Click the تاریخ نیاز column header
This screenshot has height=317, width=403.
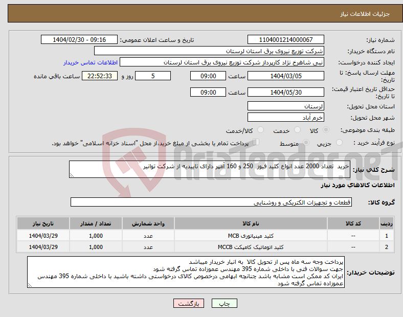[x=43, y=223]
